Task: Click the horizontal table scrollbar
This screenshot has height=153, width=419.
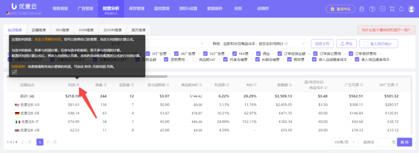Action: click(87, 77)
